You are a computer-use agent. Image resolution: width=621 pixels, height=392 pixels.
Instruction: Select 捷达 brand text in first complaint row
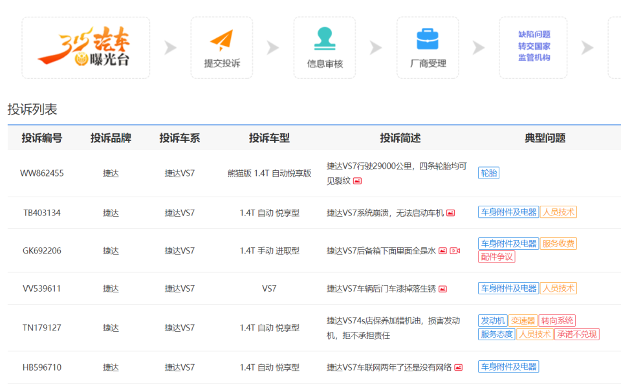pos(110,173)
